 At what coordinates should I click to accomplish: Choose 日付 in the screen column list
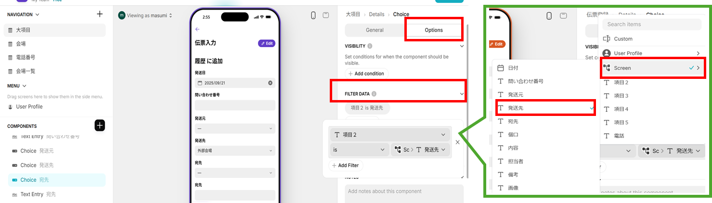pyautogui.click(x=546, y=68)
